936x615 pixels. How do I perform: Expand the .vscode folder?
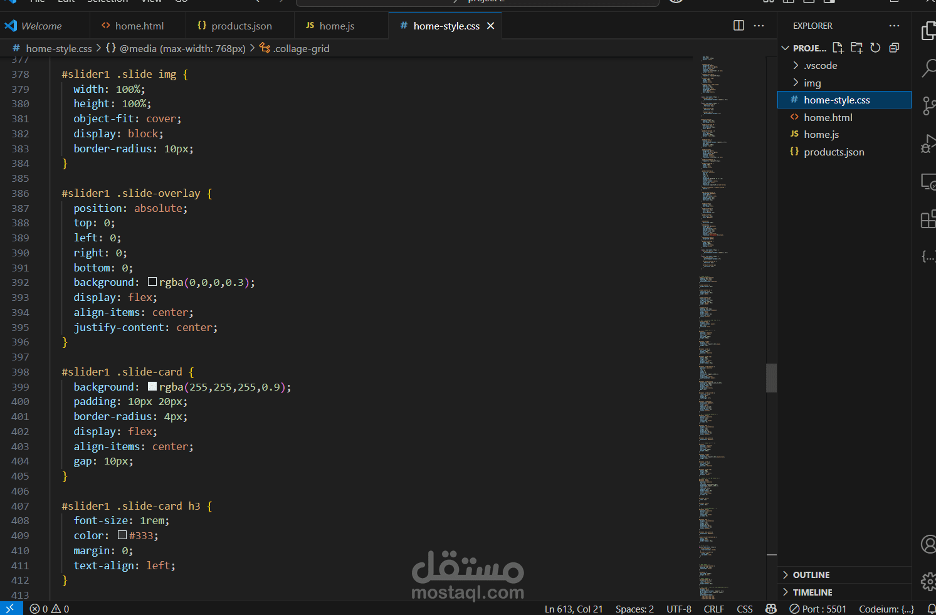(x=844, y=65)
